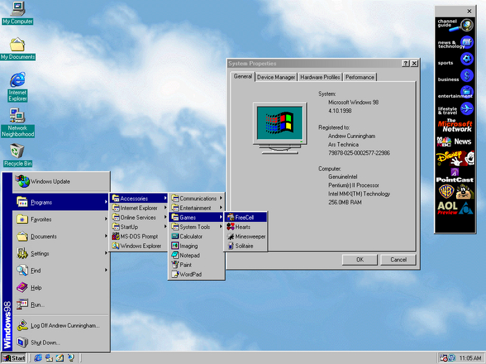Click the PointCast channel icon
This screenshot has width=486, height=364.
coord(455,175)
